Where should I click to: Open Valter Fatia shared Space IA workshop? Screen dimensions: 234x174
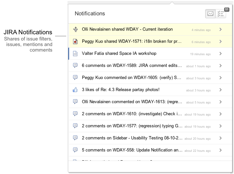point(150,54)
